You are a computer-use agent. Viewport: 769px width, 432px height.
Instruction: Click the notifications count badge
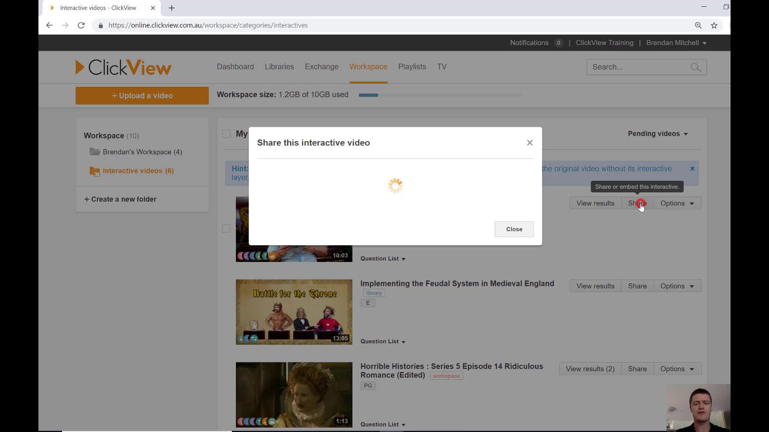click(x=558, y=43)
